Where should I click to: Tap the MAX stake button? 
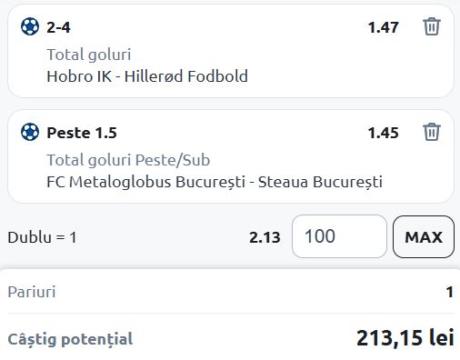click(424, 236)
